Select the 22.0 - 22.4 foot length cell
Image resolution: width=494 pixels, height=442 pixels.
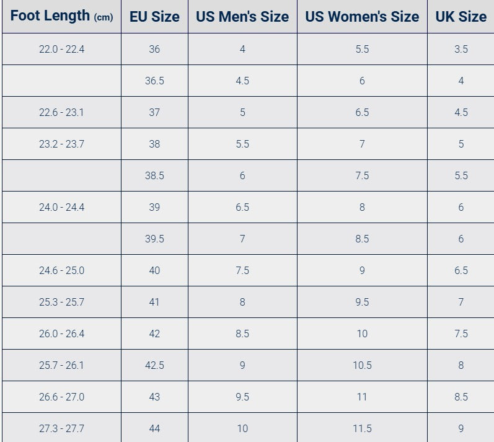[62, 49]
